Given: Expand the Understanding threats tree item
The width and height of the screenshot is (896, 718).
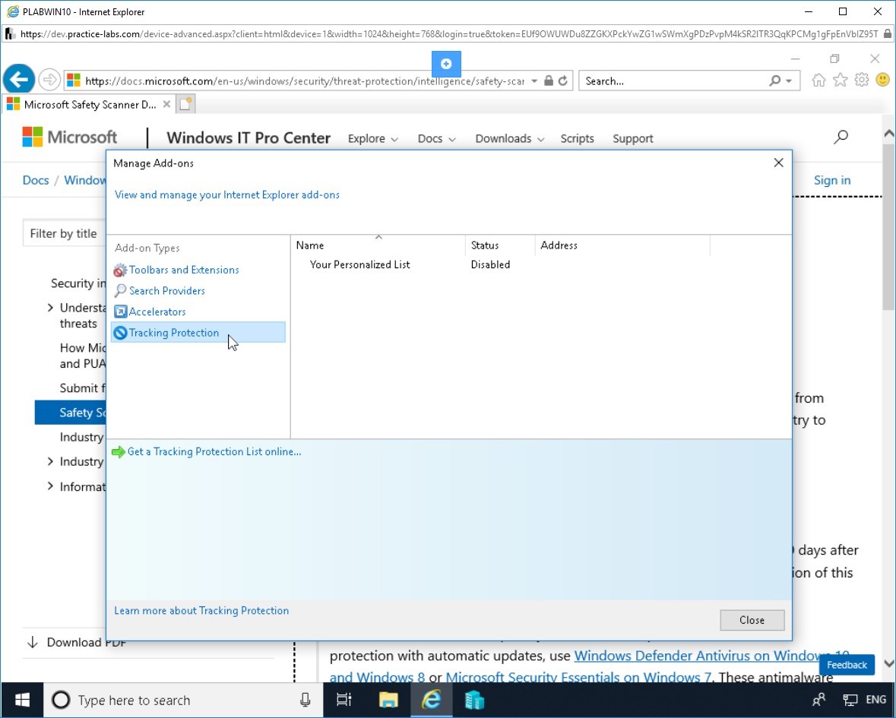Looking at the screenshot, I should click(50, 308).
